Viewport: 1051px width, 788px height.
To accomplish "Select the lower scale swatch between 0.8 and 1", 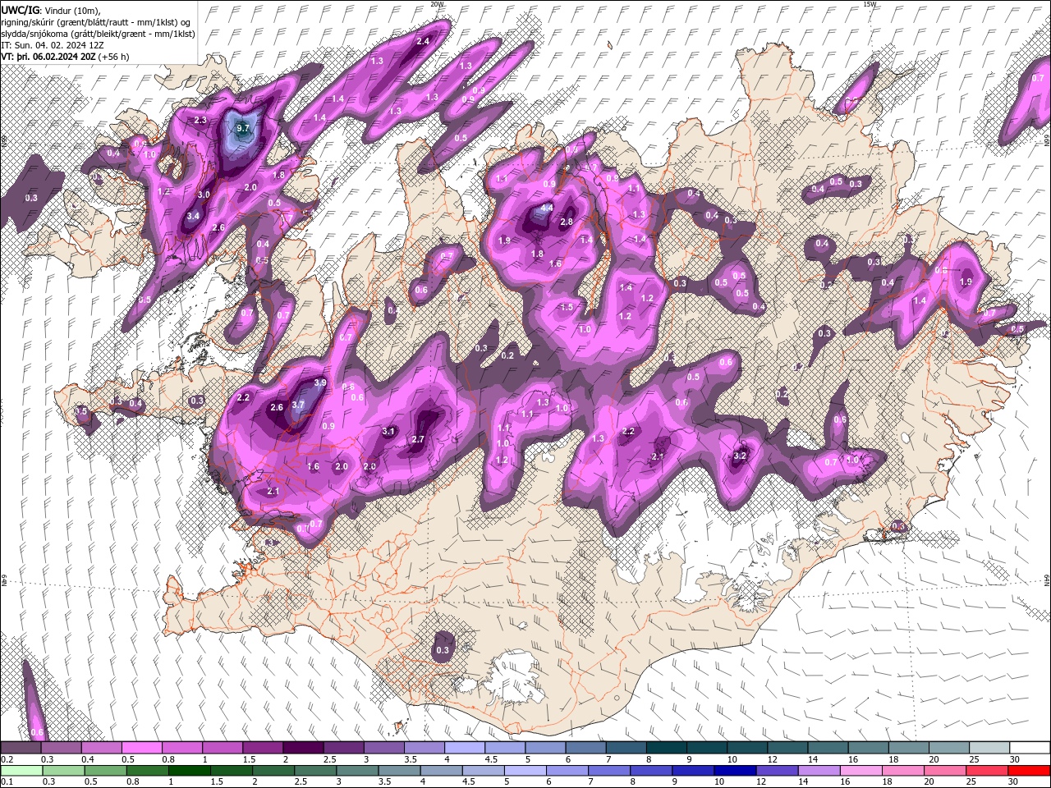I will click(x=147, y=771).
